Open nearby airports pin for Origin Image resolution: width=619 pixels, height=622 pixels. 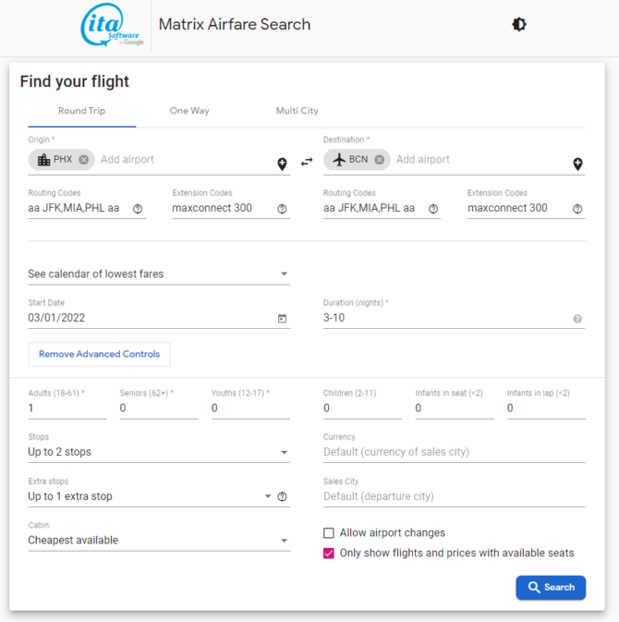pyautogui.click(x=282, y=164)
